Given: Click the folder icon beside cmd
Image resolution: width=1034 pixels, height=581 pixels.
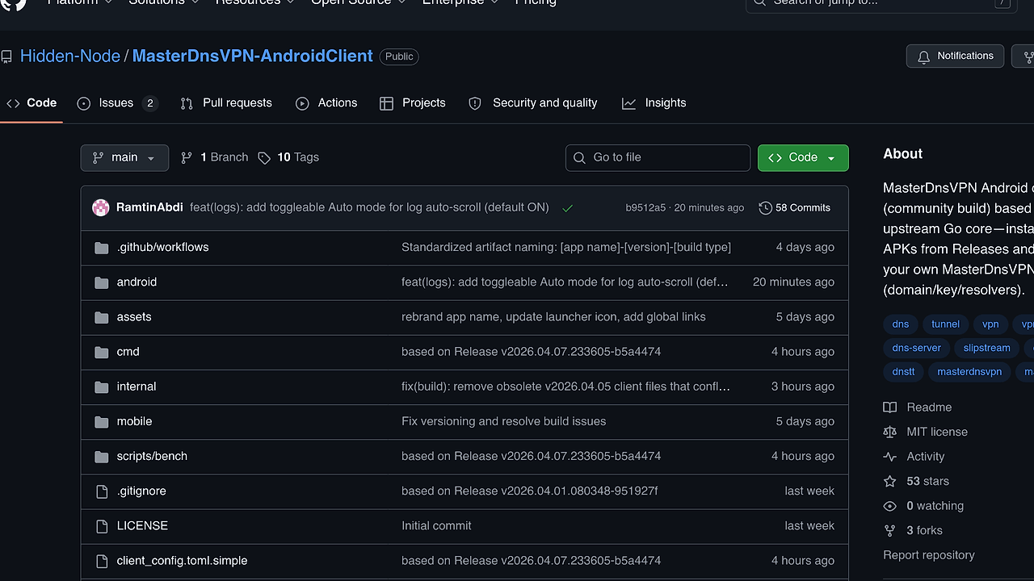Looking at the screenshot, I should click(x=102, y=352).
